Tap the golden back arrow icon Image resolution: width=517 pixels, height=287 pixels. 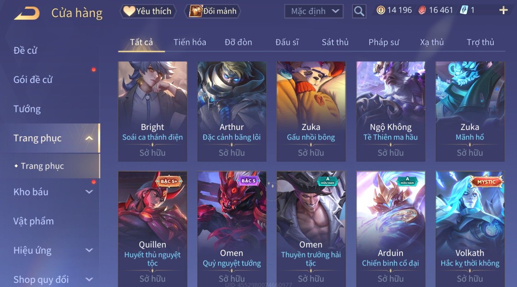point(27,13)
